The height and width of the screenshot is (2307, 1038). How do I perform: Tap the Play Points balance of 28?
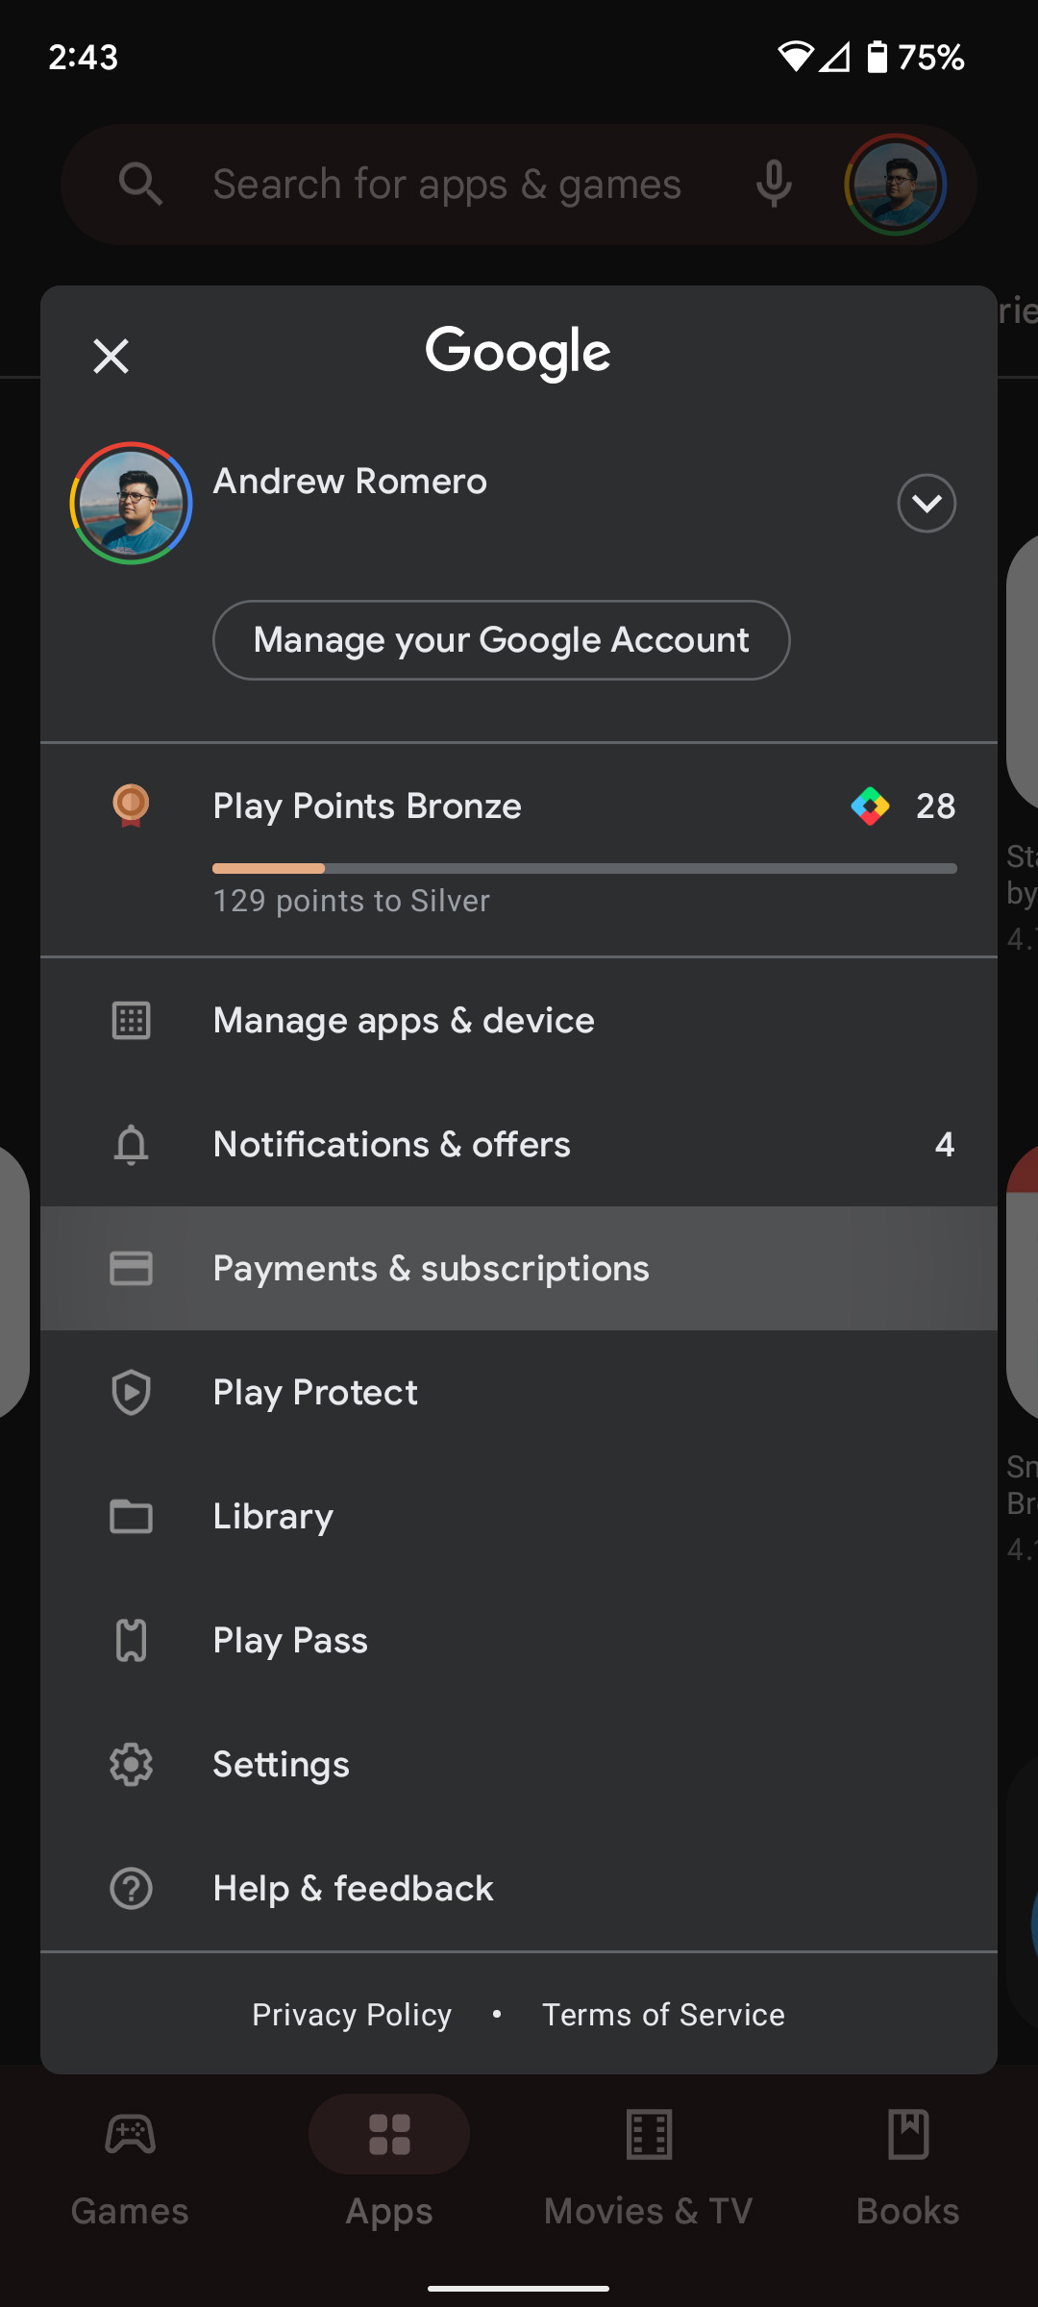pos(935,806)
